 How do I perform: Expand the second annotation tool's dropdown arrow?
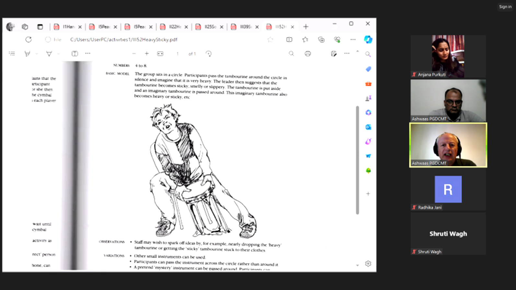coord(58,54)
